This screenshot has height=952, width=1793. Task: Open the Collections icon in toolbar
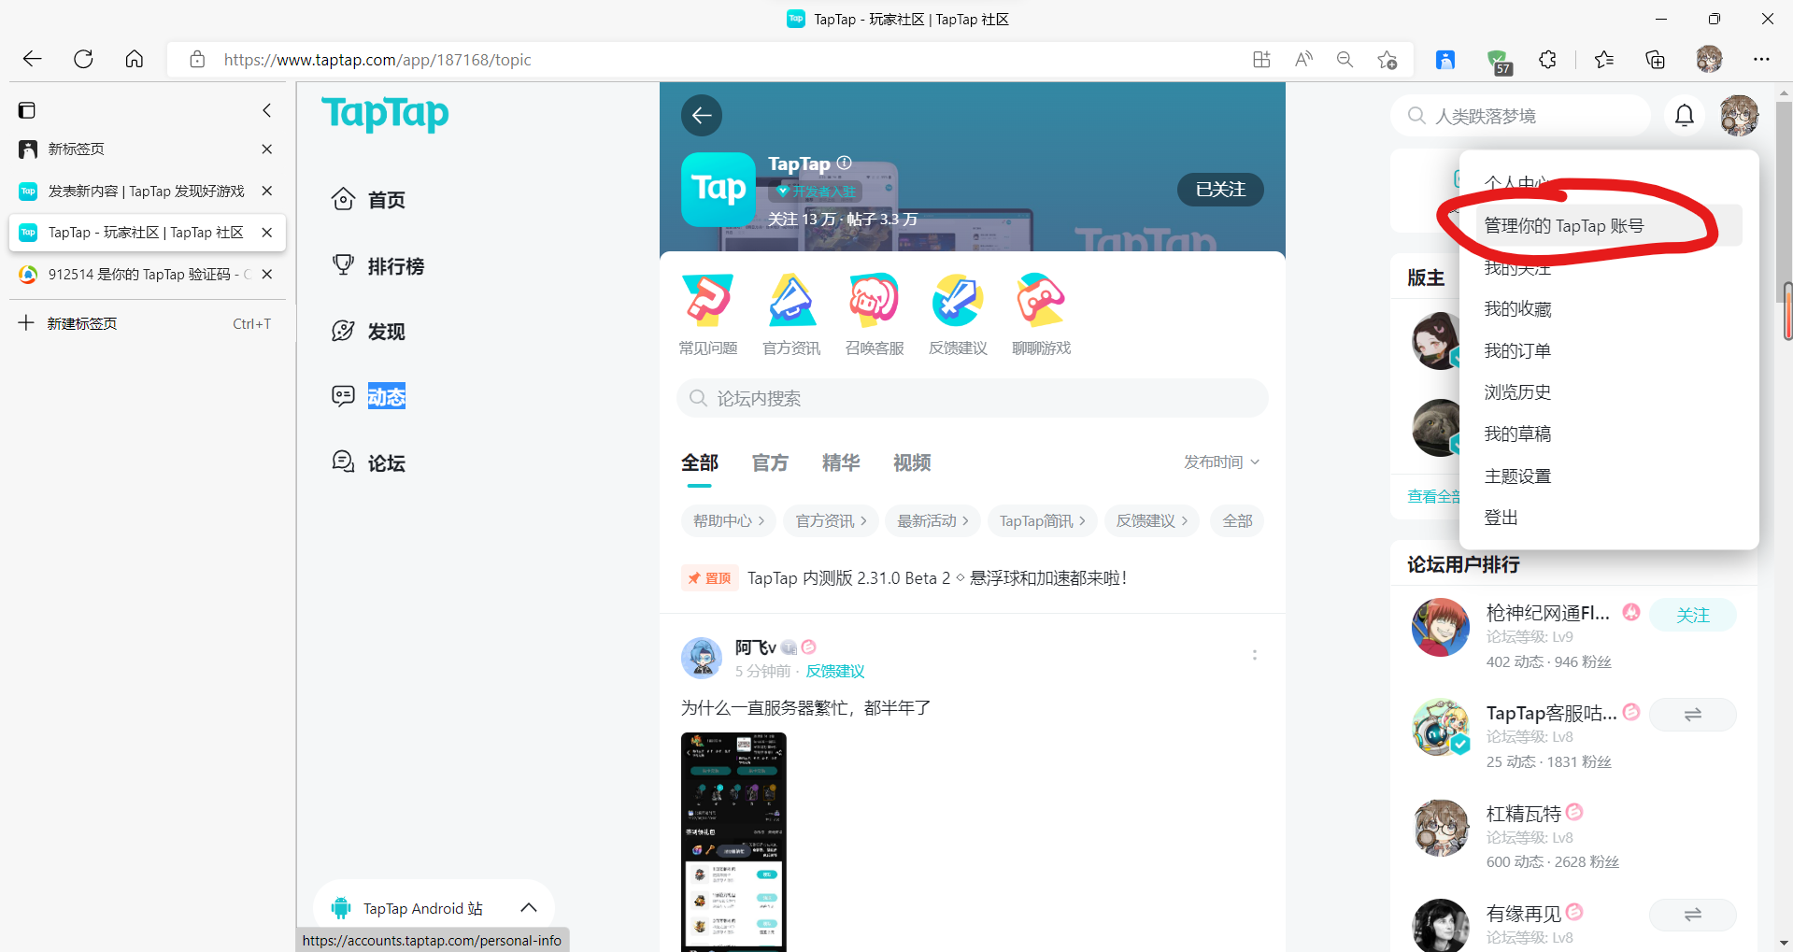[x=1655, y=60]
